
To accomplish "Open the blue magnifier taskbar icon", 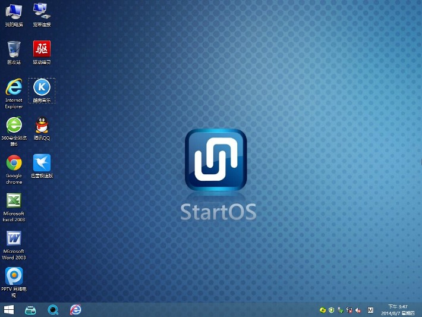I will (53, 310).
